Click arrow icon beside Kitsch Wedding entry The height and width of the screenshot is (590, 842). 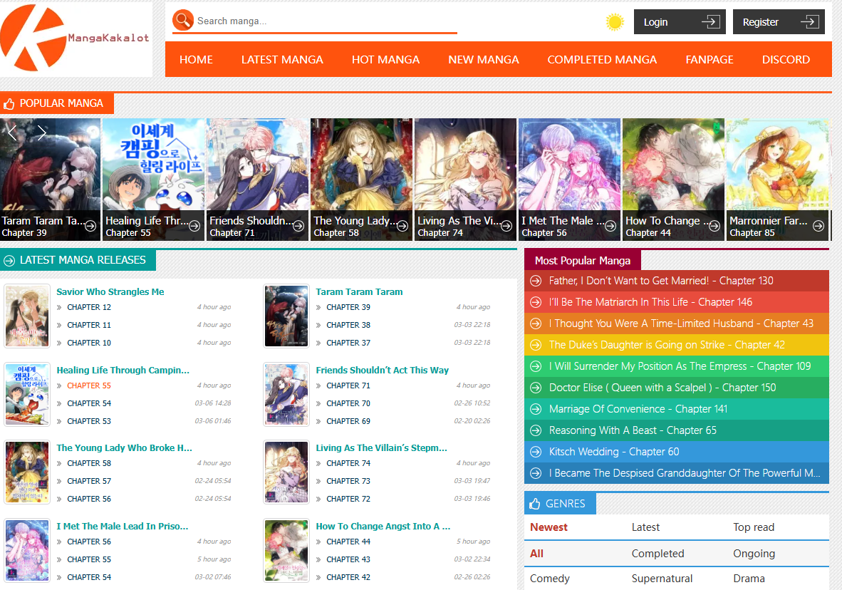coord(536,452)
